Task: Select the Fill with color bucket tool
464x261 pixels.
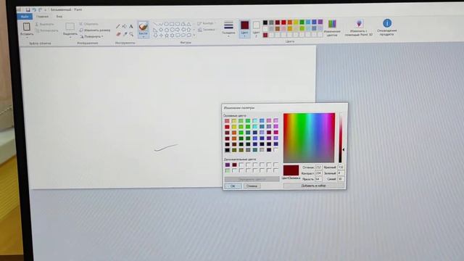Action: [124, 26]
